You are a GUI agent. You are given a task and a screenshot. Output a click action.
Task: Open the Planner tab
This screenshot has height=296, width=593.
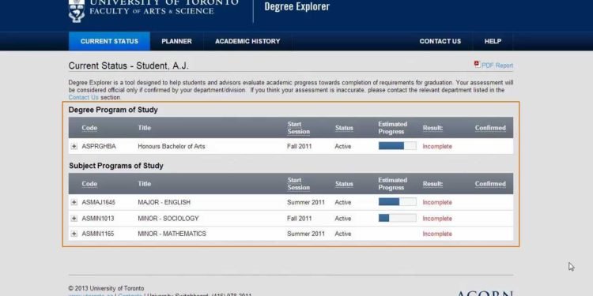point(176,41)
